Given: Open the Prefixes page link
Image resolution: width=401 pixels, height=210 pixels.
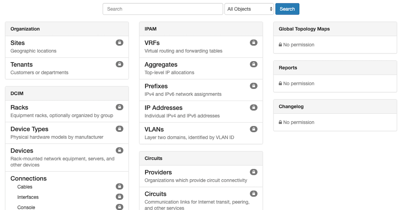Looking at the screenshot, I should [x=156, y=86].
